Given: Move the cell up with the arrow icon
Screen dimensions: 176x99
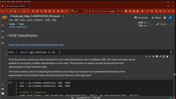Looking at the screenshot, I should click(147, 56).
